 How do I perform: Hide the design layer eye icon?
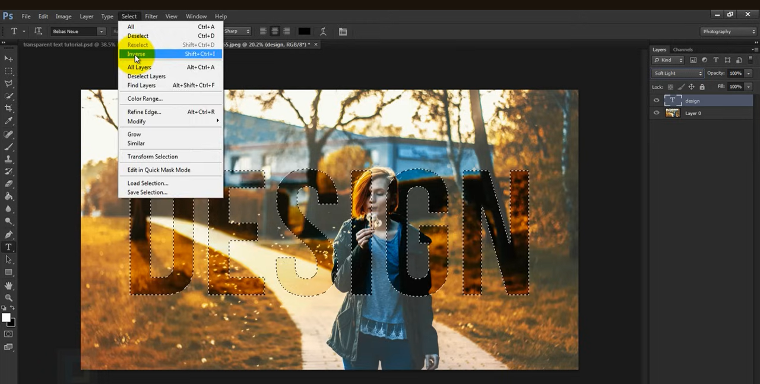point(656,101)
